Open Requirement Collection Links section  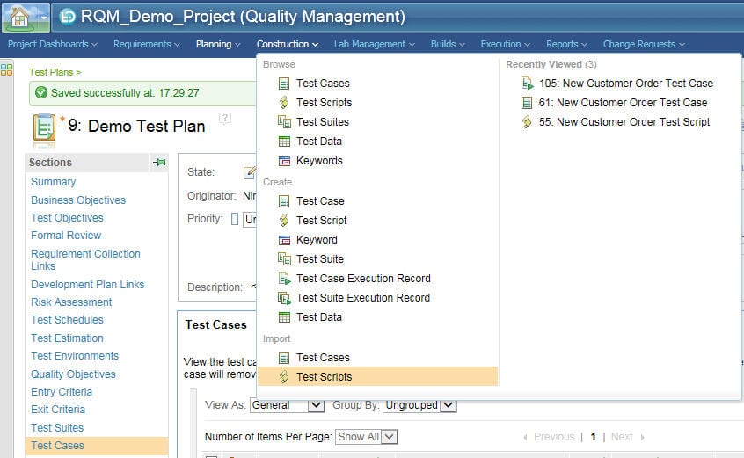85,260
